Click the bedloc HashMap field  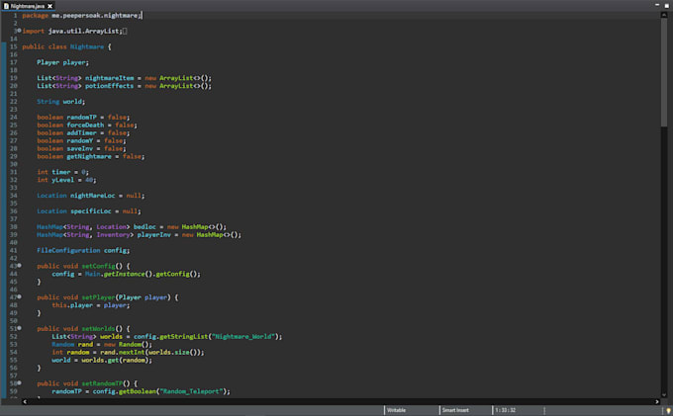(144, 226)
